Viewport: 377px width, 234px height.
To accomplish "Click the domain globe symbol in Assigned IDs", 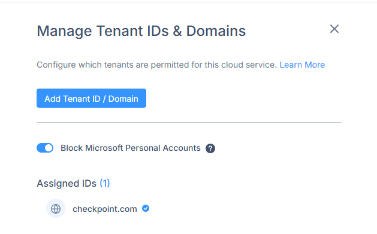I will pos(56,208).
